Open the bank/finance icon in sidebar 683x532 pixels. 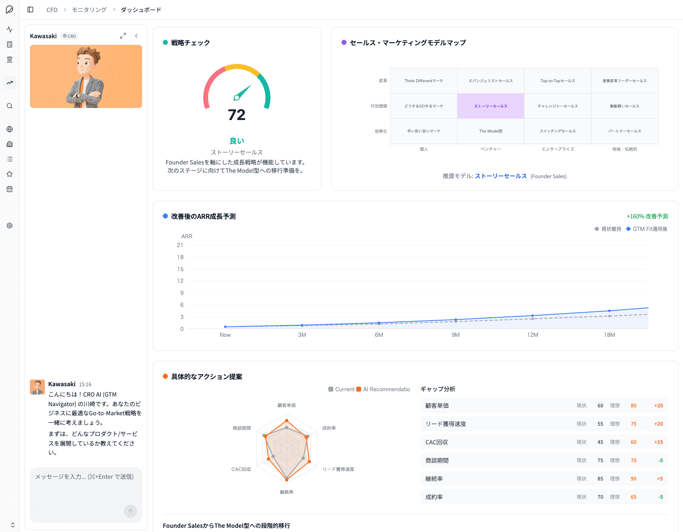click(x=9, y=59)
